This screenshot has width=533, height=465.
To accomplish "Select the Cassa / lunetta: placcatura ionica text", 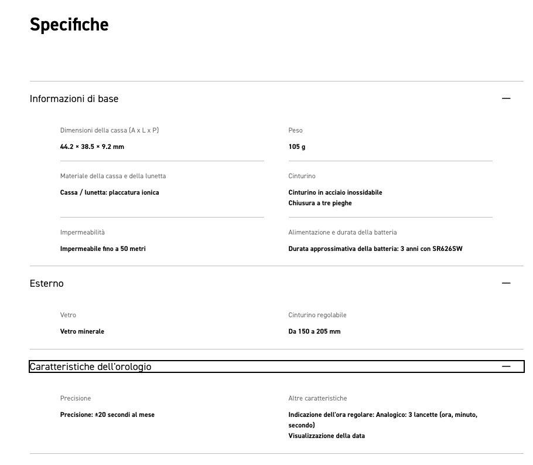I will 110,192.
